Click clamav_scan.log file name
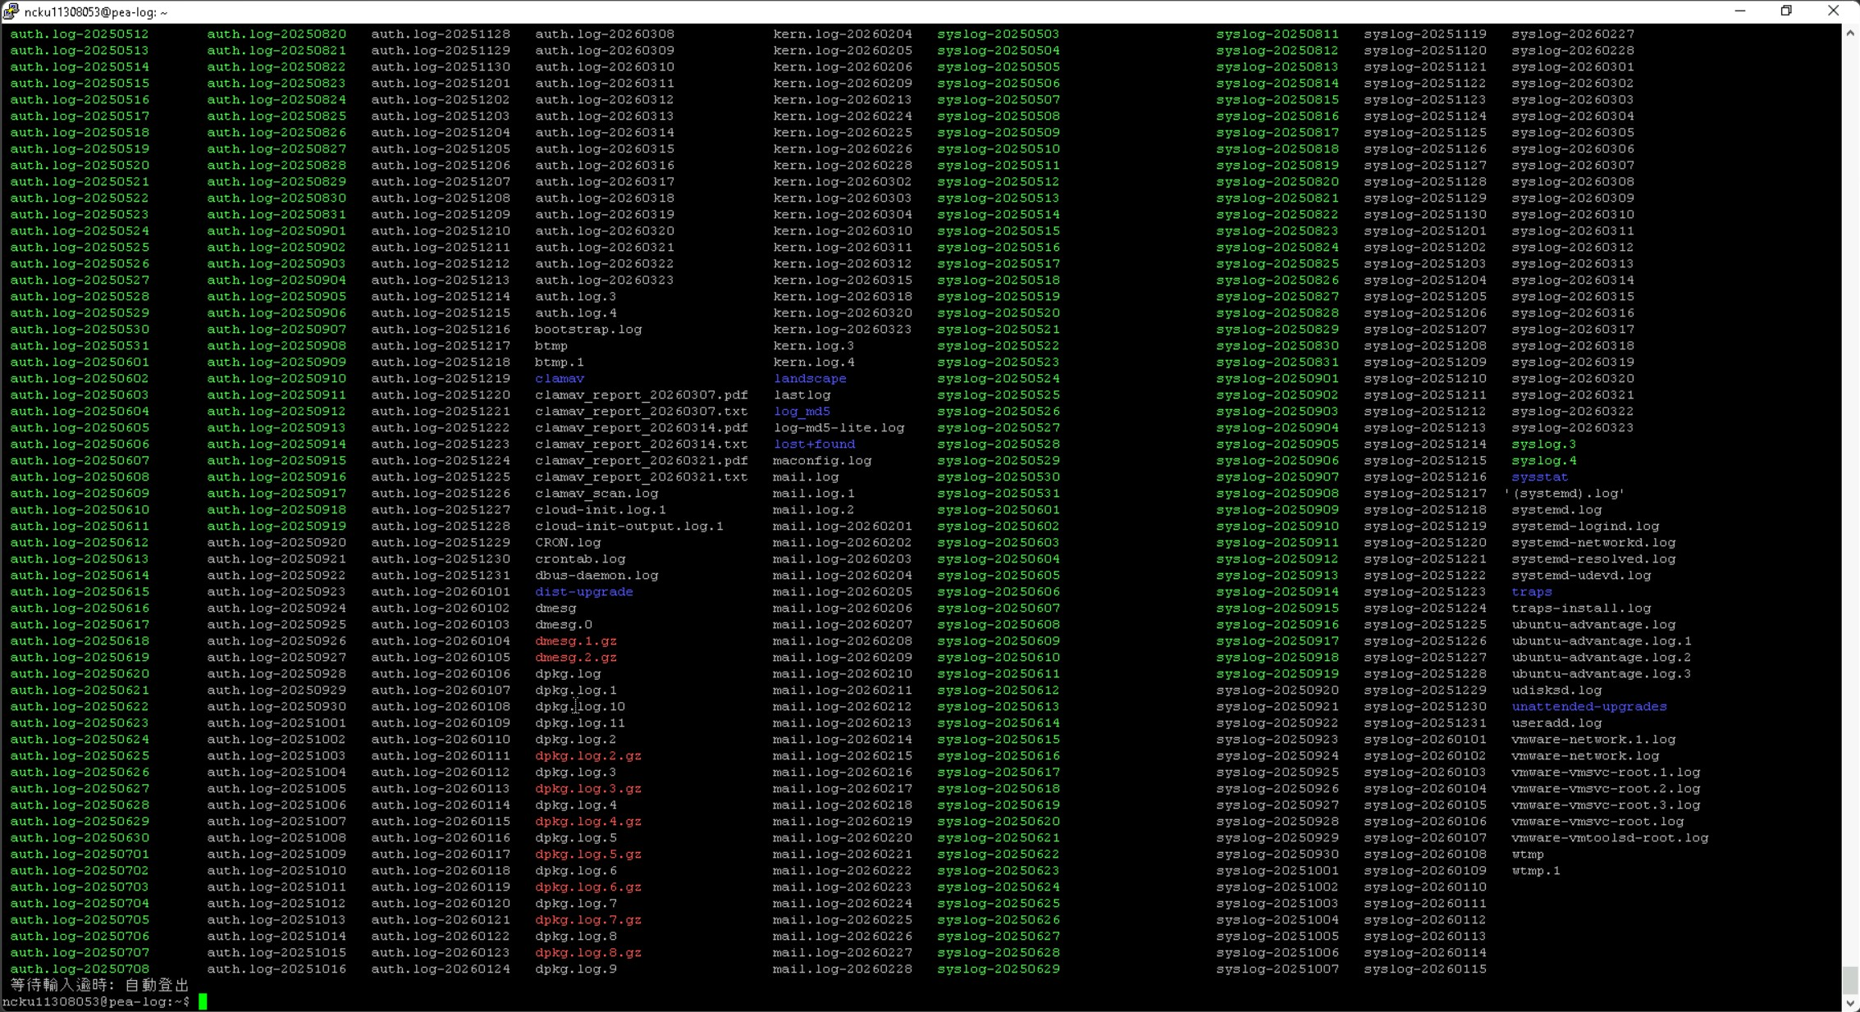Screen dimensions: 1860x1012 pos(596,493)
